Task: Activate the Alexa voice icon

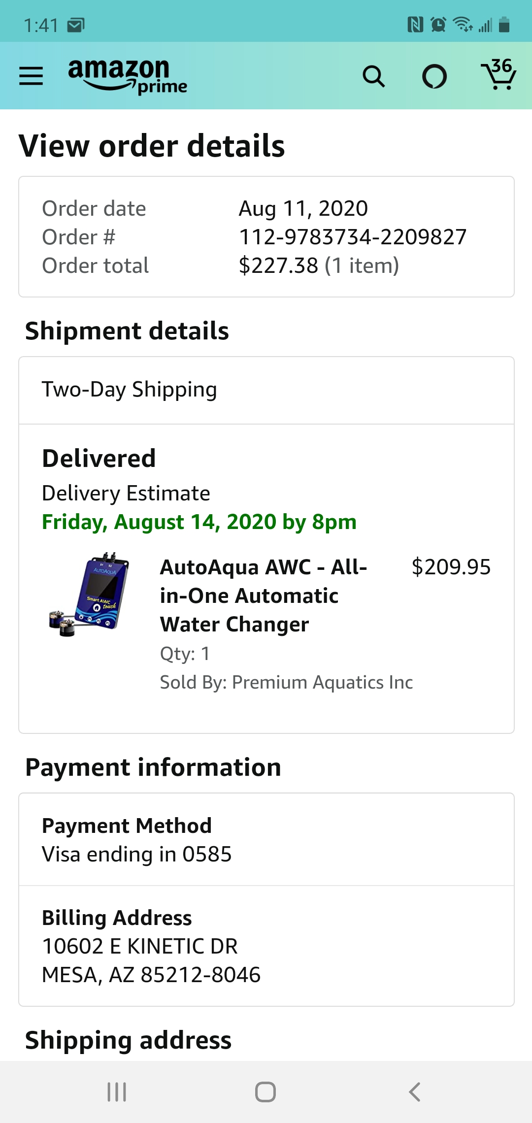Action: 434,76
